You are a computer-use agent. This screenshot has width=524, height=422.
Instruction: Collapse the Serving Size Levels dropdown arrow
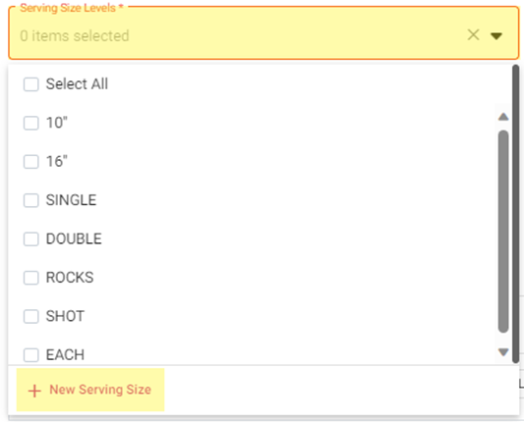(x=496, y=35)
